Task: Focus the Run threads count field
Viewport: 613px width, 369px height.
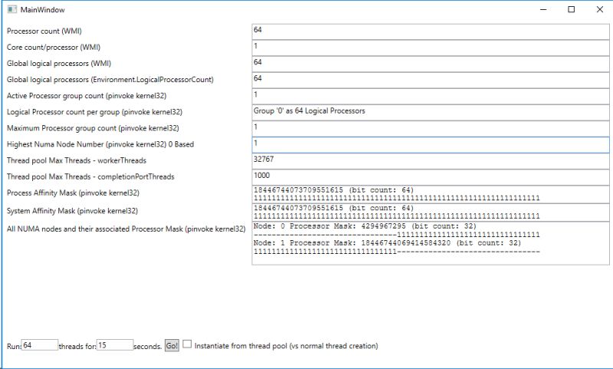Action: [40, 345]
